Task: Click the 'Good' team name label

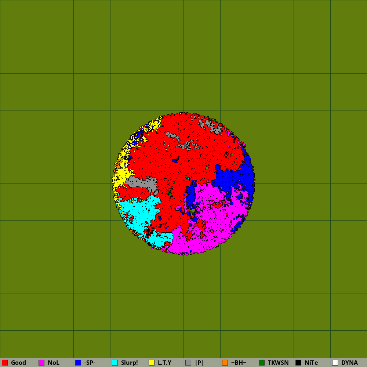Action: (x=18, y=363)
